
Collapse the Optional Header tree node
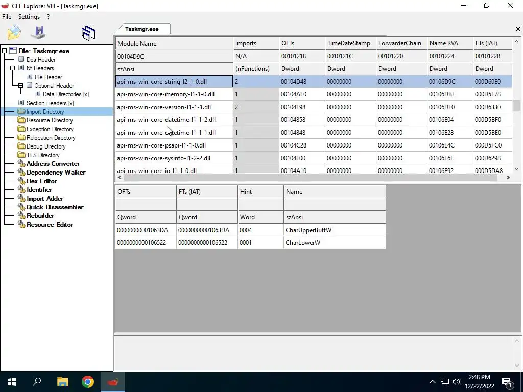point(20,86)
